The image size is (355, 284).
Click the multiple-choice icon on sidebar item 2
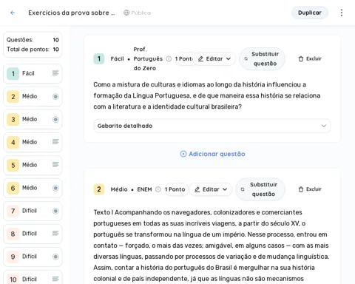pos(55,96)
